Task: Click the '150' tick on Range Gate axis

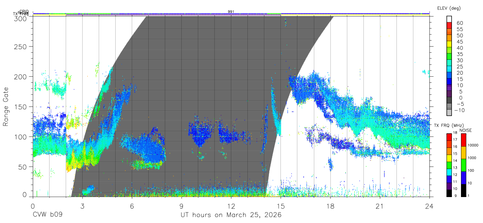Action: pyautogui.click(x=21, y=107)
